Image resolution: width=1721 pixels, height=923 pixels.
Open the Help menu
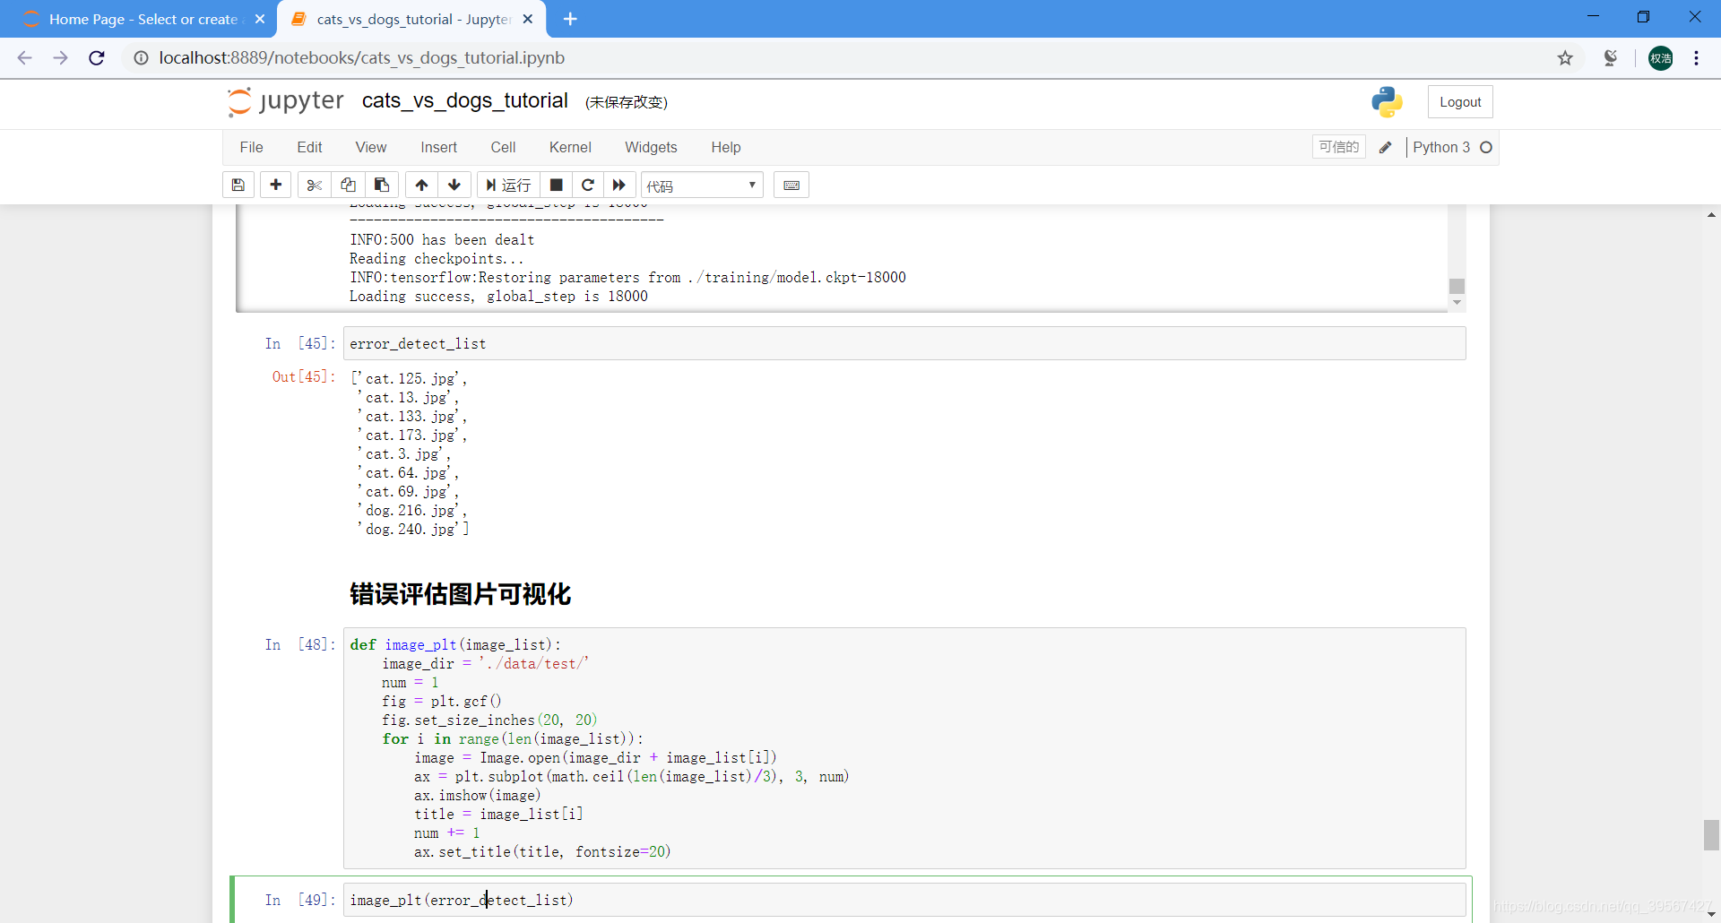tap(725, 147)
